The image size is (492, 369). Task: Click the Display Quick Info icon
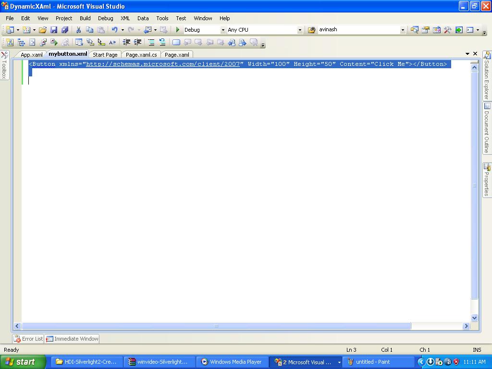pyautogui.click(x=101, y=42)
